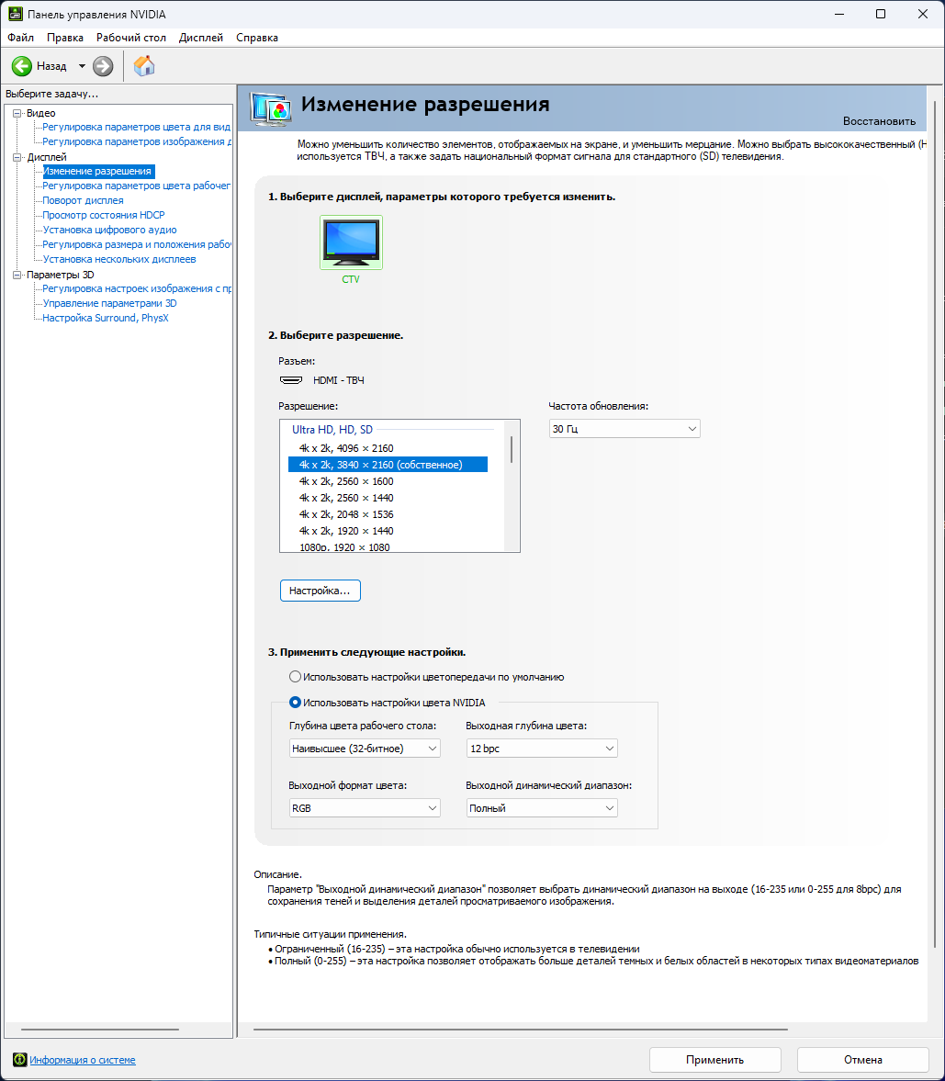Viewport: 945px width, 1081px height.
Task: Open Просмотр состояния HDCP
Action: coord(104,215)
